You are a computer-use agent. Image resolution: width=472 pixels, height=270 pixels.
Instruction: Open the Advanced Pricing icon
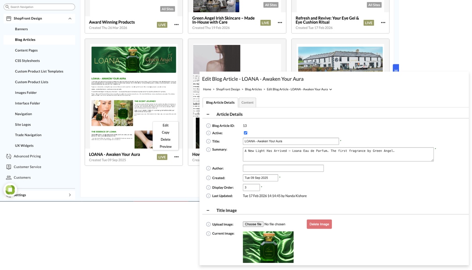[x=9, y=156]
